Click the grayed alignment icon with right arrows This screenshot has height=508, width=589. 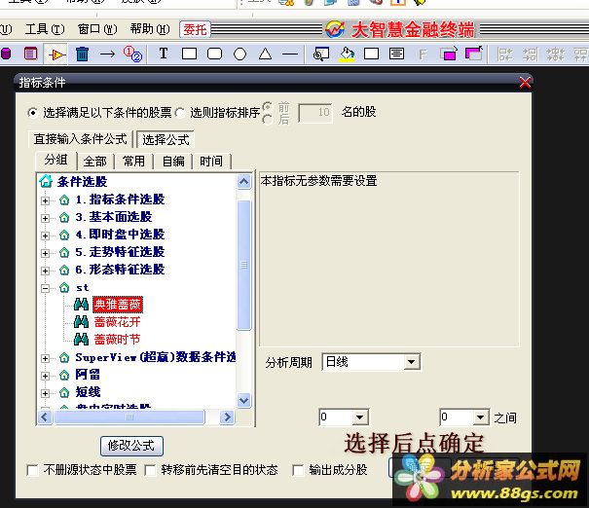click(x=530, y=54)
